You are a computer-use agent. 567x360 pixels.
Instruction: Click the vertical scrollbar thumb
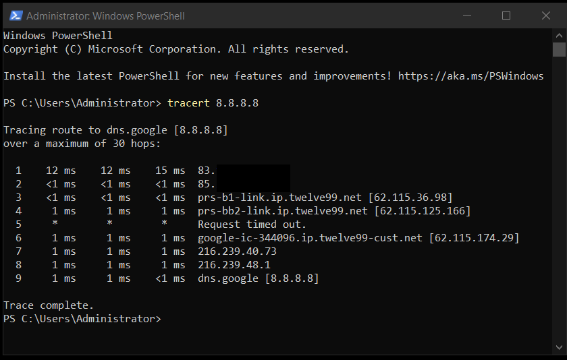coord(559,50)
